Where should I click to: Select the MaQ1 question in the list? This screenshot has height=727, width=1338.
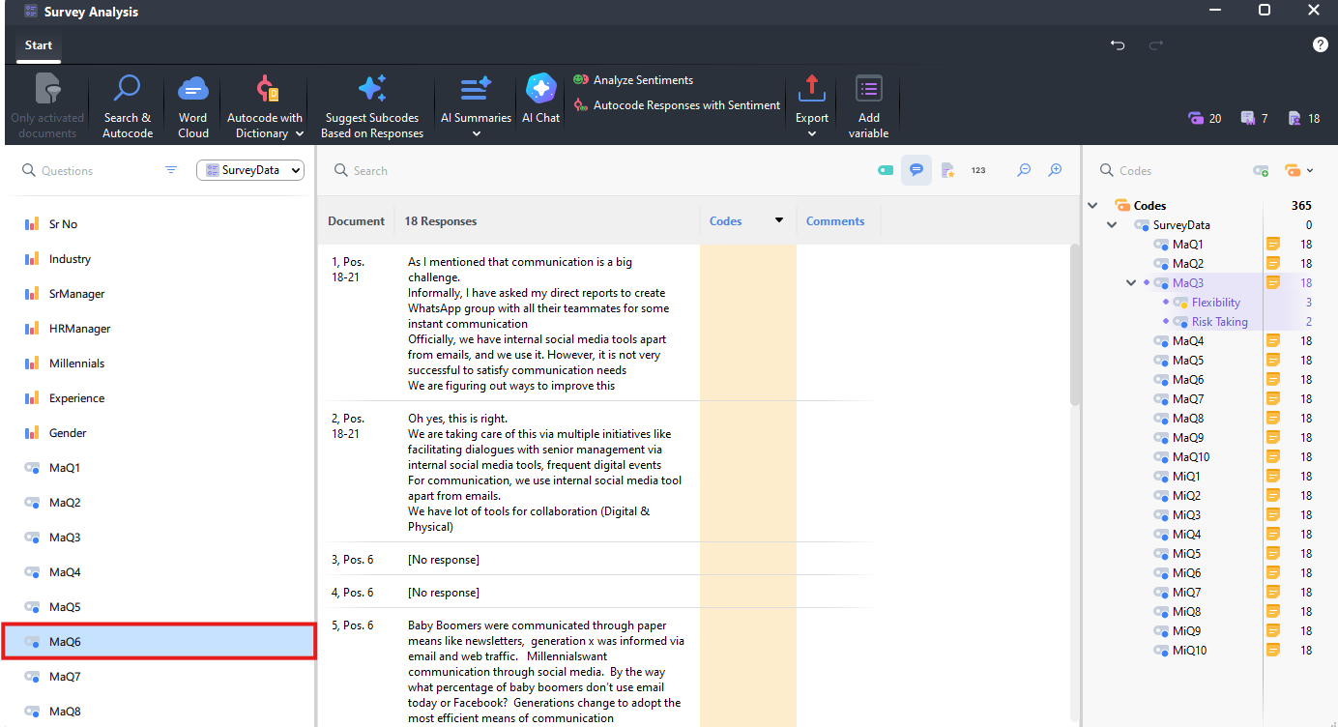[x=158, y=468]
